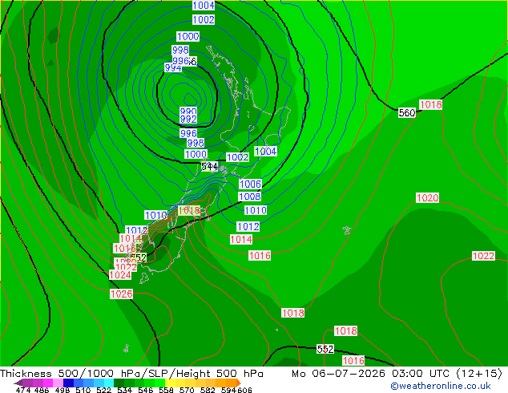Image resolution: width=508 pixels, height=393 pixels.
Task: Click the red 1024 isobar label
Action: click(120, 275)
